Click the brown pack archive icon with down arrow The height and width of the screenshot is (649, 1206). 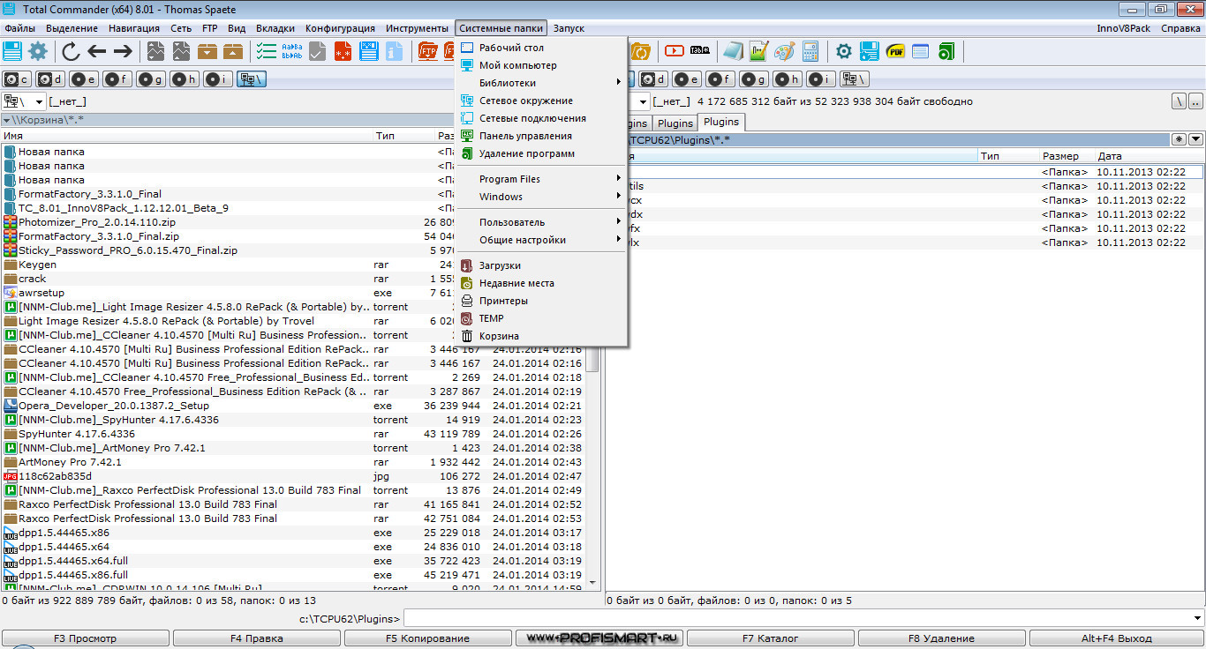tap(207, 51)
